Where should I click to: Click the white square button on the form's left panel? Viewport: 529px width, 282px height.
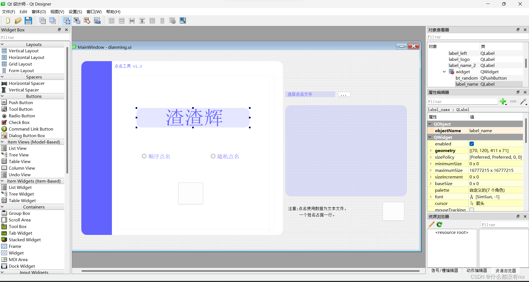click(190, 193)
